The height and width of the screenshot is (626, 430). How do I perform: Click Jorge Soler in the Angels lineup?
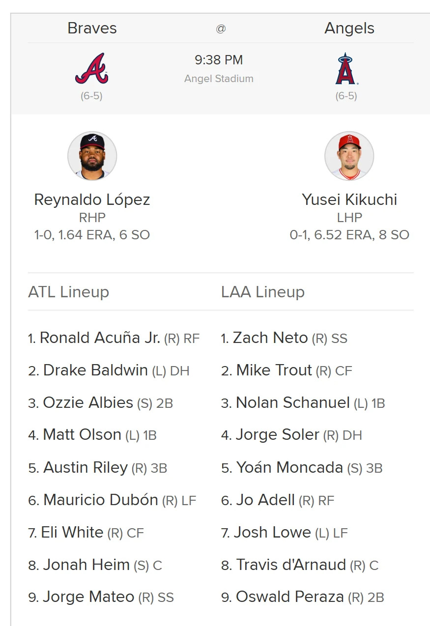point(278,435)
